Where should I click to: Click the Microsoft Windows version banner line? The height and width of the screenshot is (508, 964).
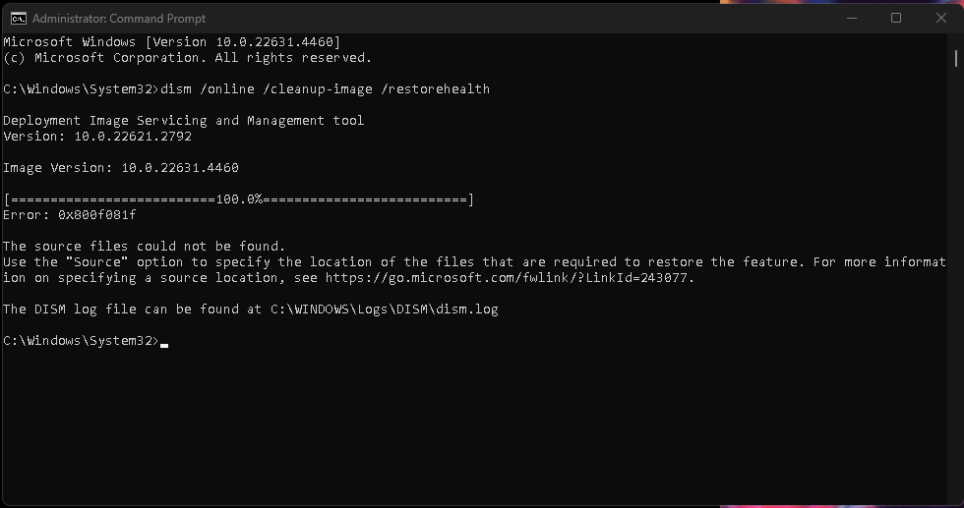tap(171, 42)
